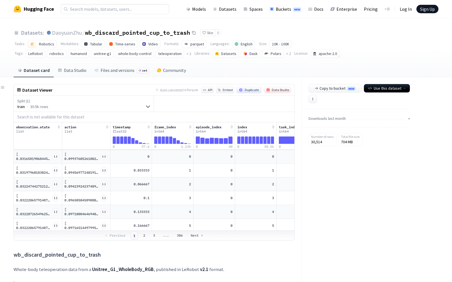Expand action cell starting 0.09650504
452x282 pixels.
click(104, 198)
